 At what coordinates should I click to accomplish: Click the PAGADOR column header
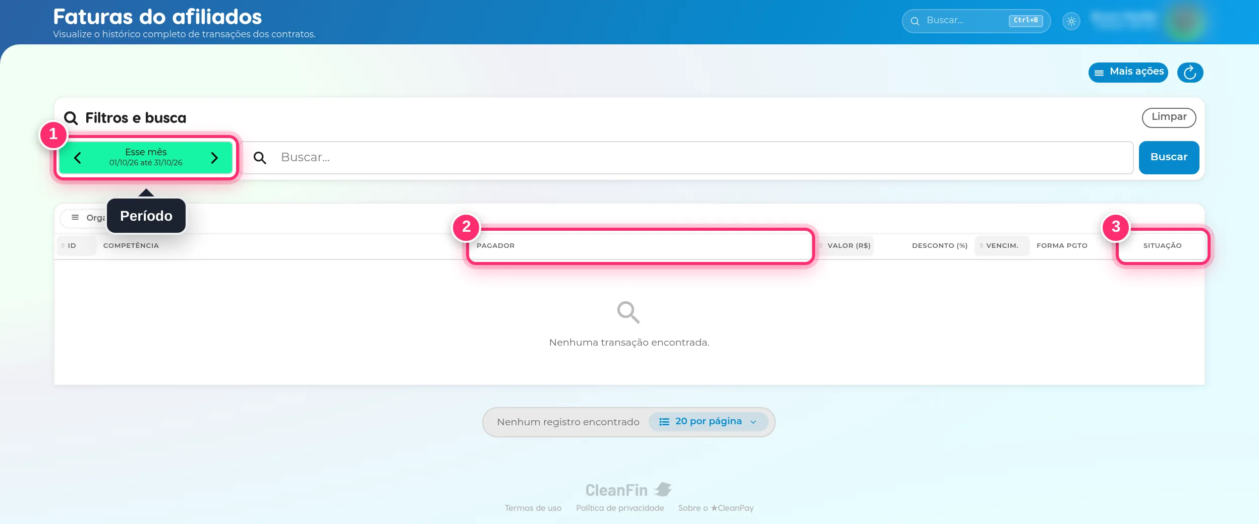point(495,245)
